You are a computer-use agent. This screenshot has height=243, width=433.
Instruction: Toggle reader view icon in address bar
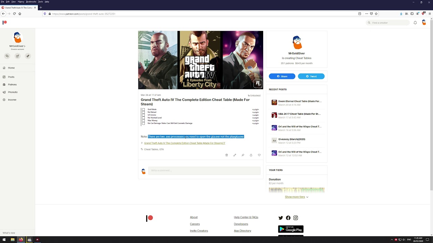tap(360, 14)
